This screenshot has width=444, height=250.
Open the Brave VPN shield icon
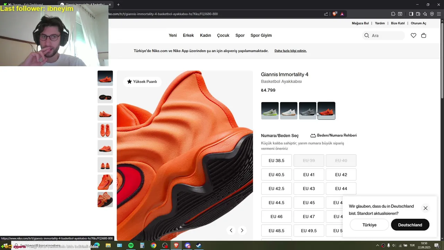pyautogui.click(x=432, y=14)
